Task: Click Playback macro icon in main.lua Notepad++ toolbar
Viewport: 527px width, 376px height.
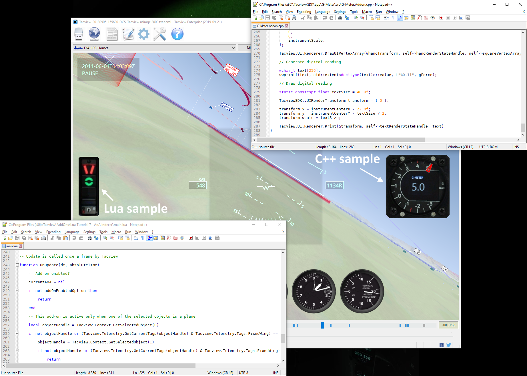Action: pyautogui.click(x=204, y=238)
